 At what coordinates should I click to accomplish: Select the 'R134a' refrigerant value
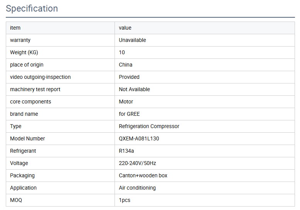(126, 151)
